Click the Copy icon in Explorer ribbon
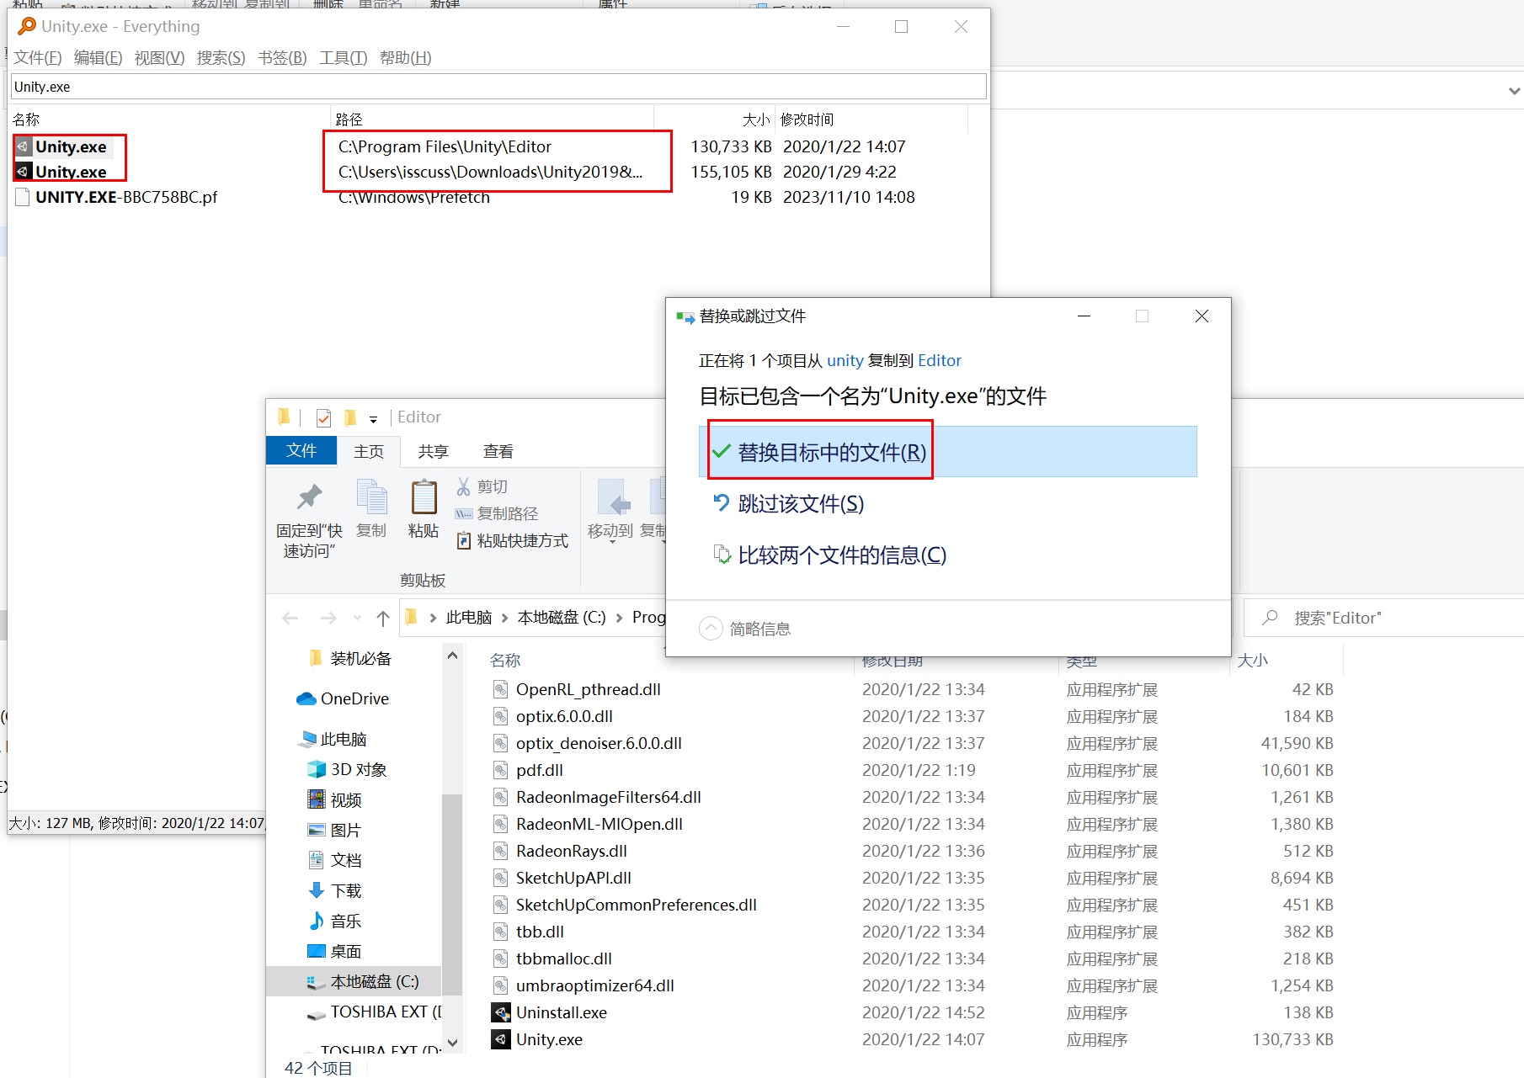 [371, 497]
